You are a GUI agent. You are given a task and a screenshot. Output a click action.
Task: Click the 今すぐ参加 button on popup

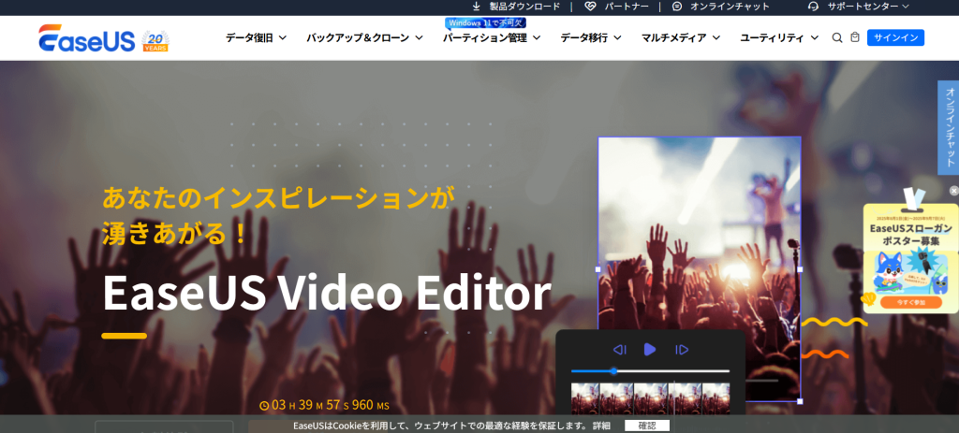[x=910, y=302]
